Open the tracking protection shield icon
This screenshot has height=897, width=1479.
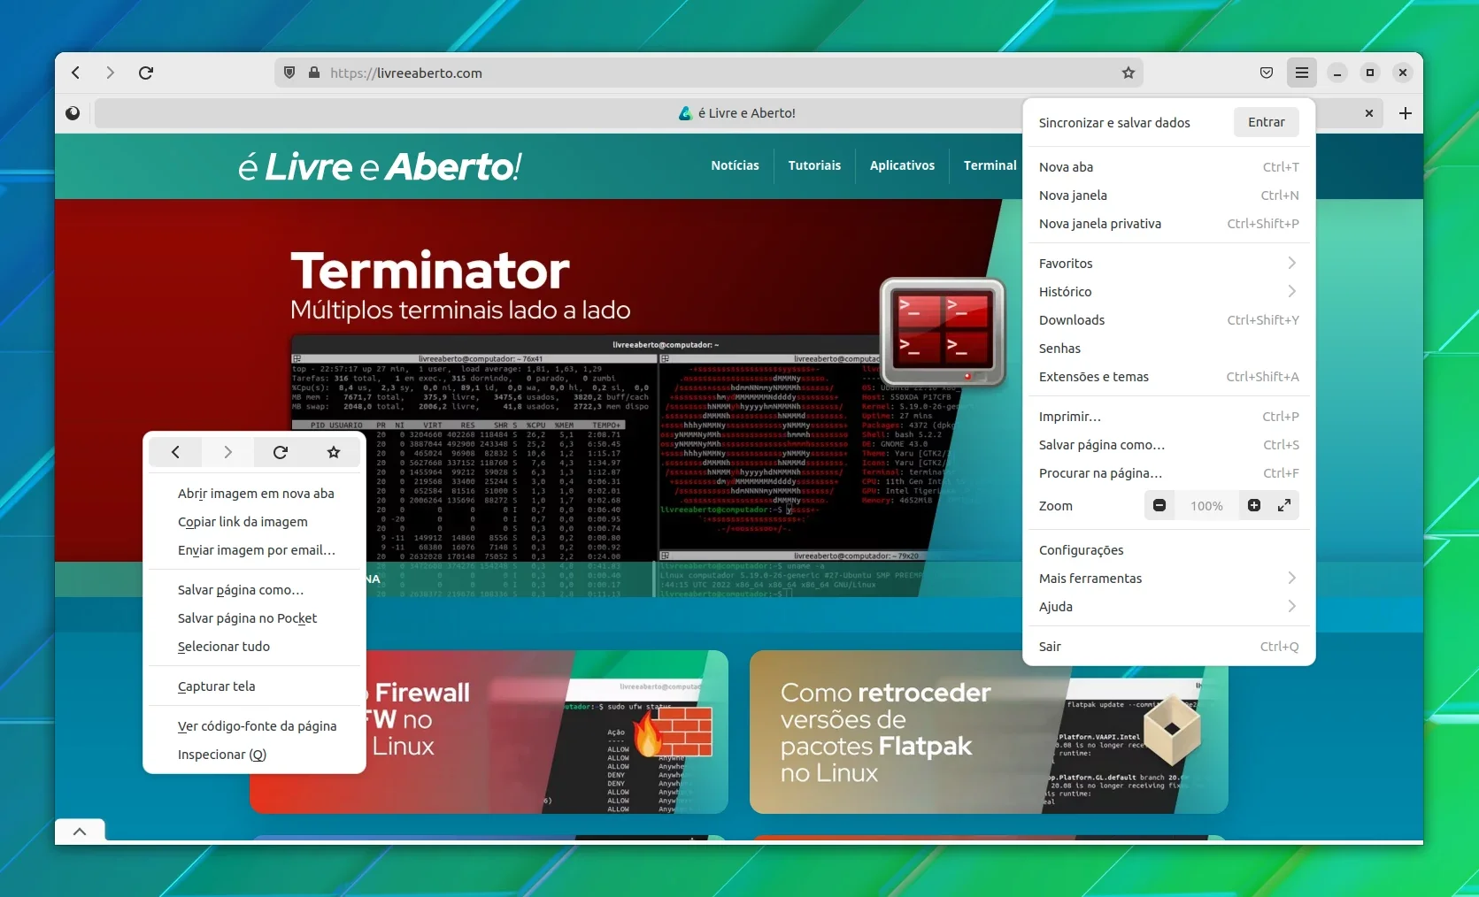coord(289,73)
